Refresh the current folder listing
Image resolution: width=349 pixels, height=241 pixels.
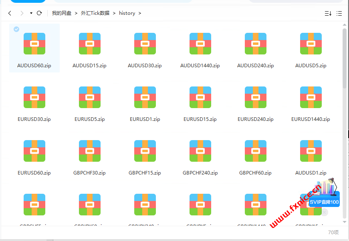(39, 13)
